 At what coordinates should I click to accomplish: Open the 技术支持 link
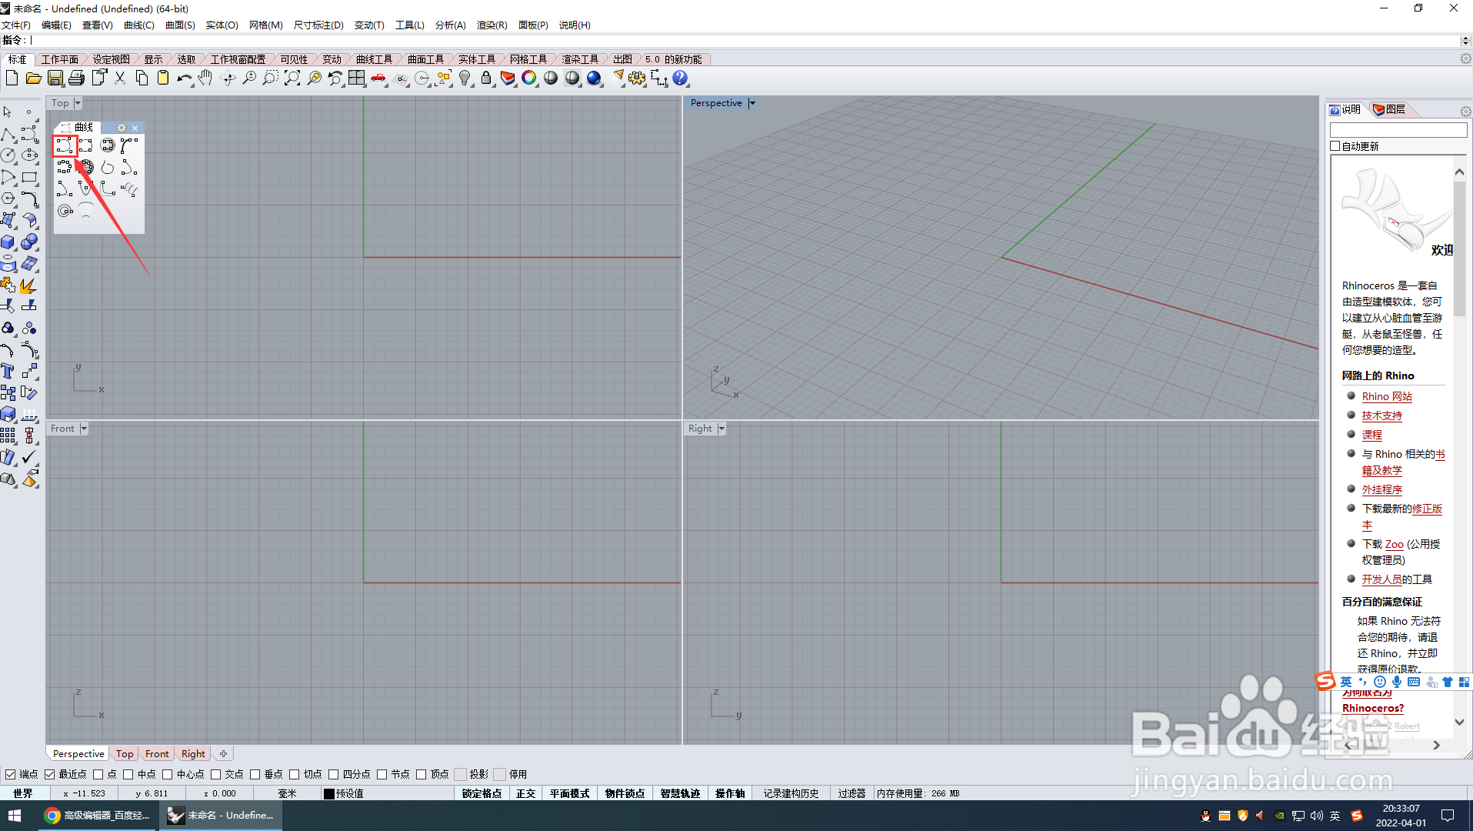point(1381,416)
